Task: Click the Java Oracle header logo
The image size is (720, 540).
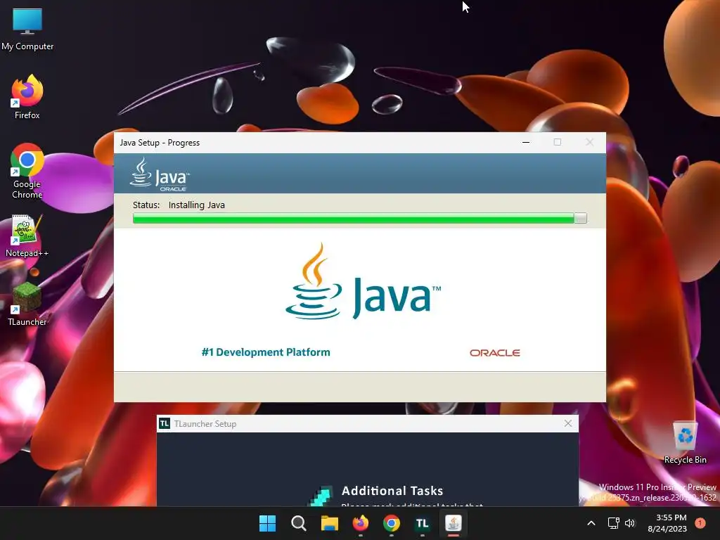Action: [160, 174]
